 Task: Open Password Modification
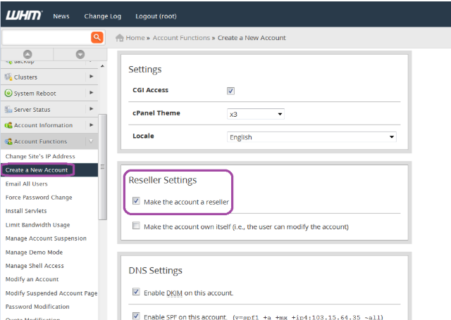pyautogui.click(x=37, y=307)
